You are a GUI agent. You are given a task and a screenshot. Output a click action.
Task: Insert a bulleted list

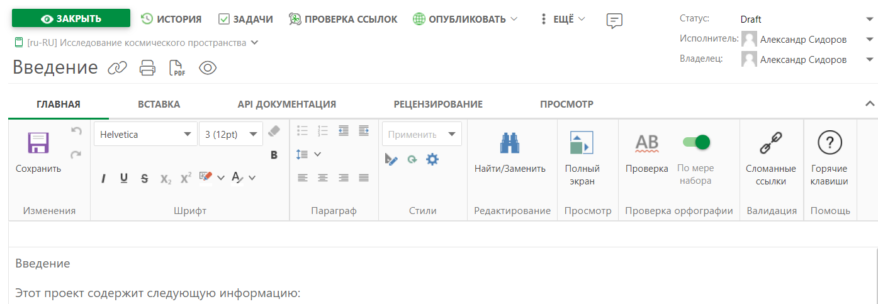coord(303,131)
